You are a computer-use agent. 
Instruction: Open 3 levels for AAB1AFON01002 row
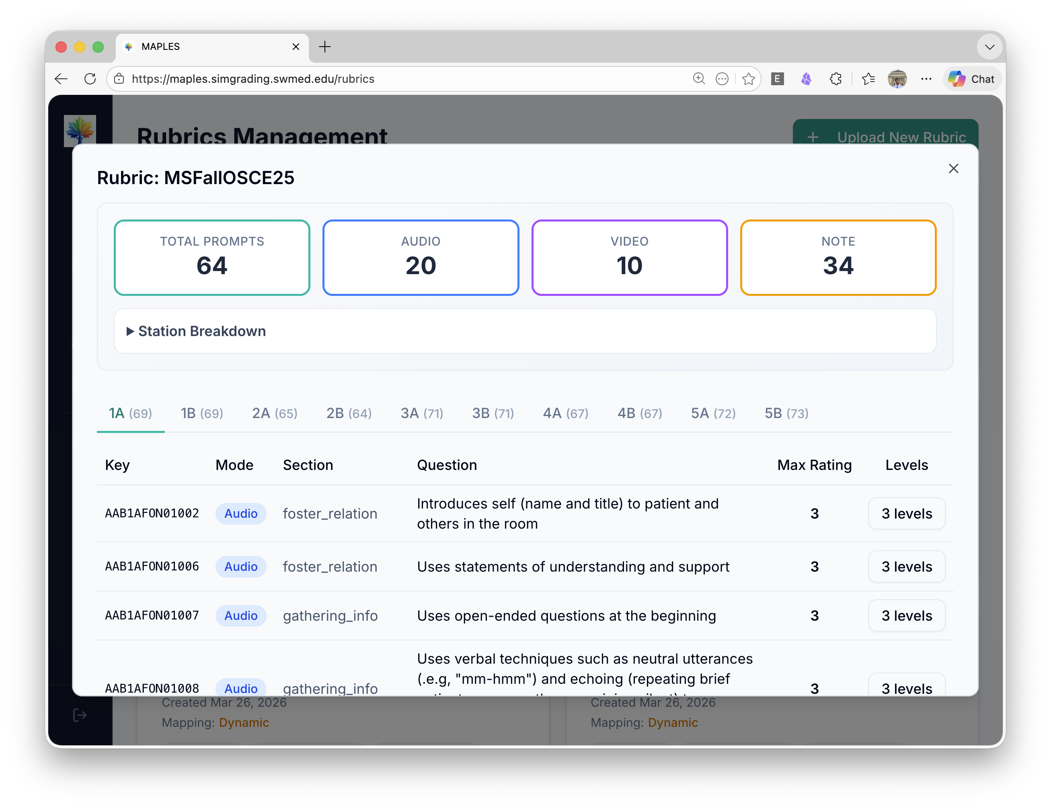coord(906,513)
